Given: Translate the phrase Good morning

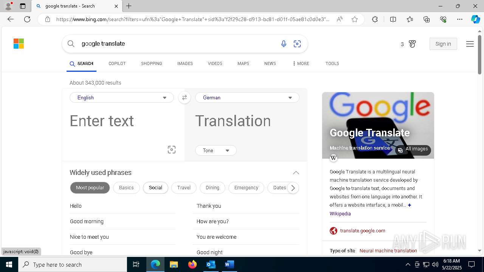Looking at the screenshot, I should click(x=87, y=222).
